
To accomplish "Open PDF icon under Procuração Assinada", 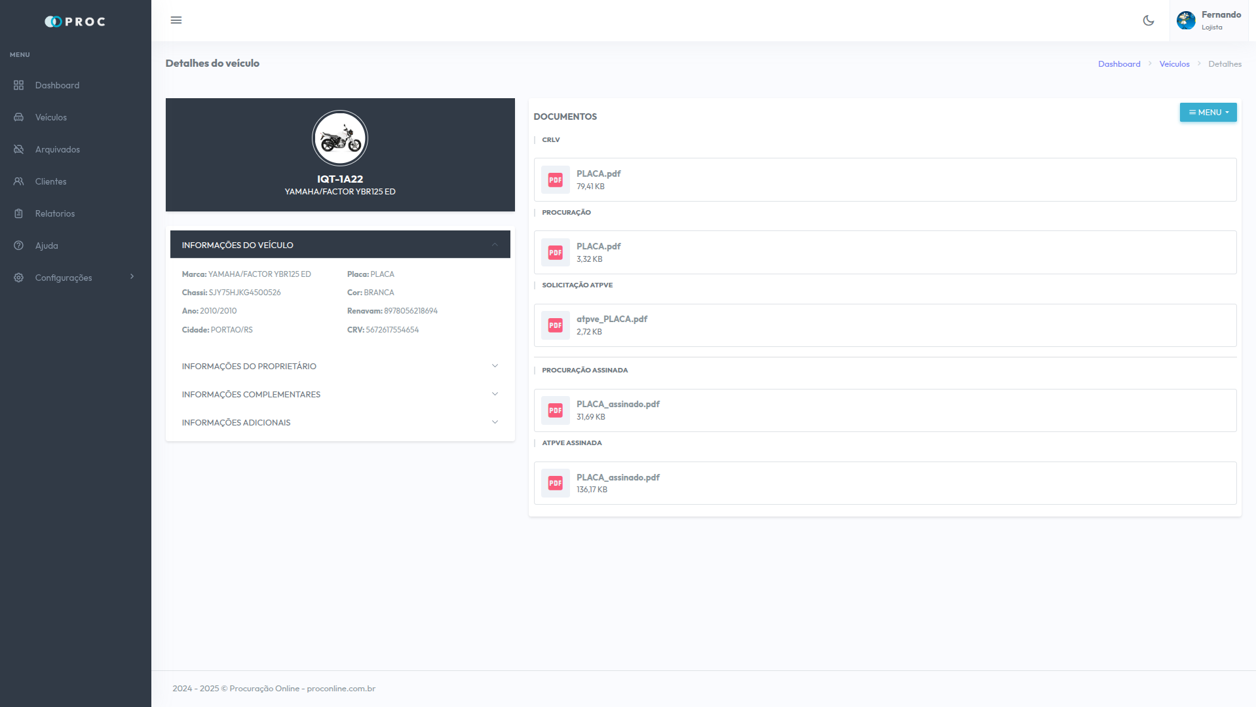I will pos(555,410).
